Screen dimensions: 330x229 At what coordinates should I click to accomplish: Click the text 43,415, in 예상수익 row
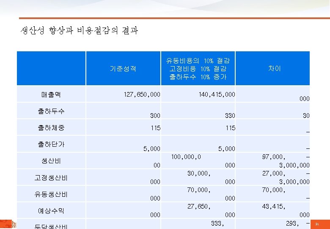pos(274,207)
